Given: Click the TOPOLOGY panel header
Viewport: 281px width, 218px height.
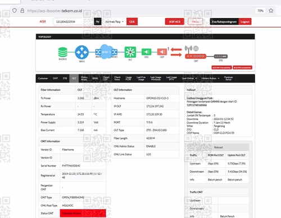Looking at the screenshot, I should [x=145, y=36].
